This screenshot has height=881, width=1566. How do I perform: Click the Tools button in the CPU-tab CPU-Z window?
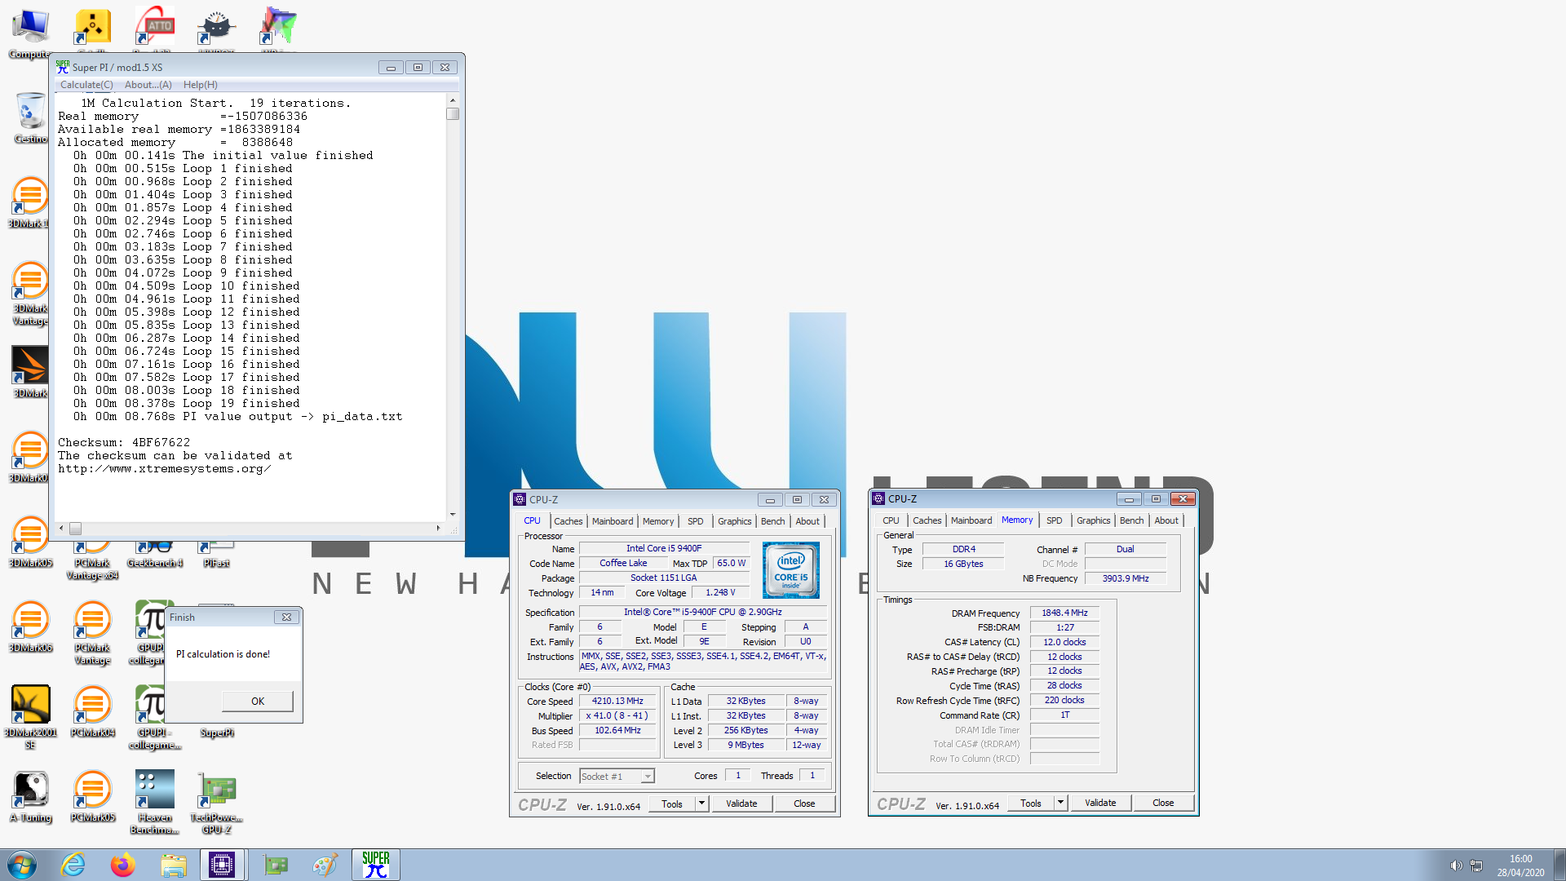coord(672,804)
